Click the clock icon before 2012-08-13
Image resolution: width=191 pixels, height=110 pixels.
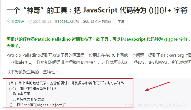[30, 22]
